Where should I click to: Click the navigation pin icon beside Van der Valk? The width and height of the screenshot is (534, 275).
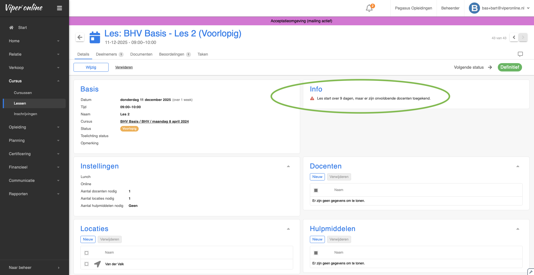click(97, 264)
